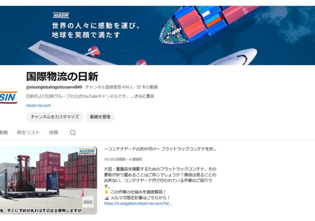Expand description via さらに表示

point(142,96)
